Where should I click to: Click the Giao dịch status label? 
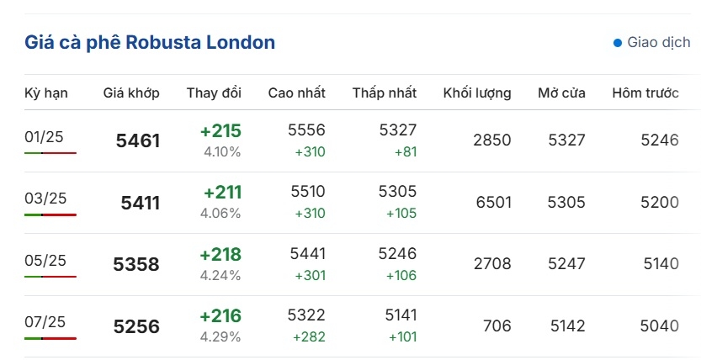click(659, 42)
